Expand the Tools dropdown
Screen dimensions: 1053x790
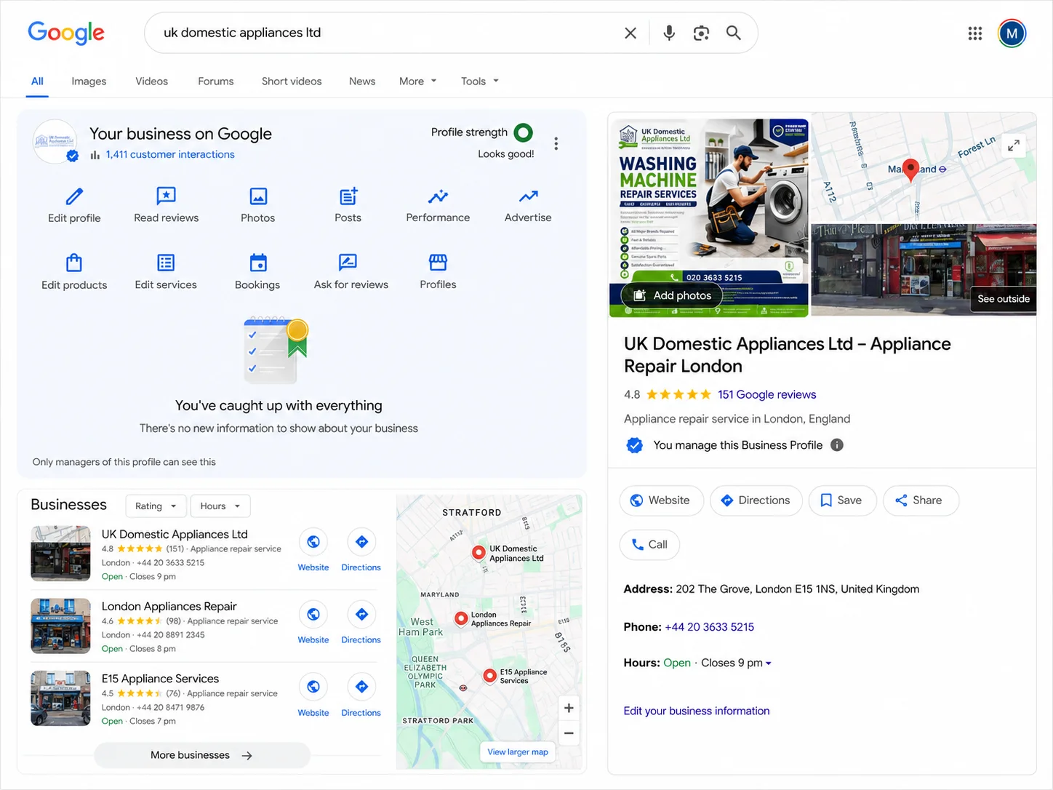(480, 81)
